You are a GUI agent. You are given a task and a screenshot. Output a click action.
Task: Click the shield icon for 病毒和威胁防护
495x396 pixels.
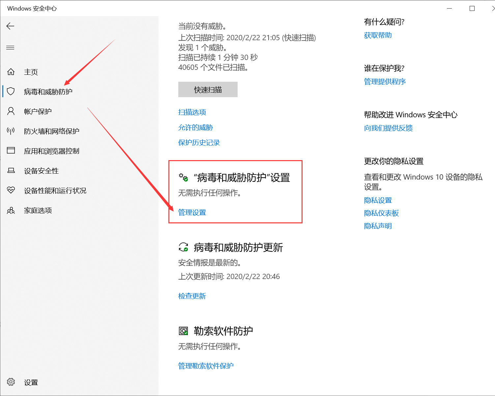point(11,91)
